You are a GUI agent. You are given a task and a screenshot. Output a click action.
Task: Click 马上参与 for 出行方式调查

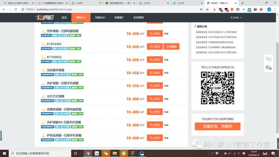(155, 99)
